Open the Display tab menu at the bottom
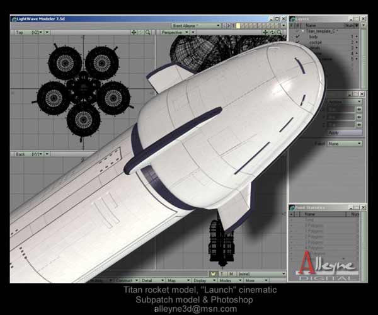The image size is (378, 315). [205, 280]
